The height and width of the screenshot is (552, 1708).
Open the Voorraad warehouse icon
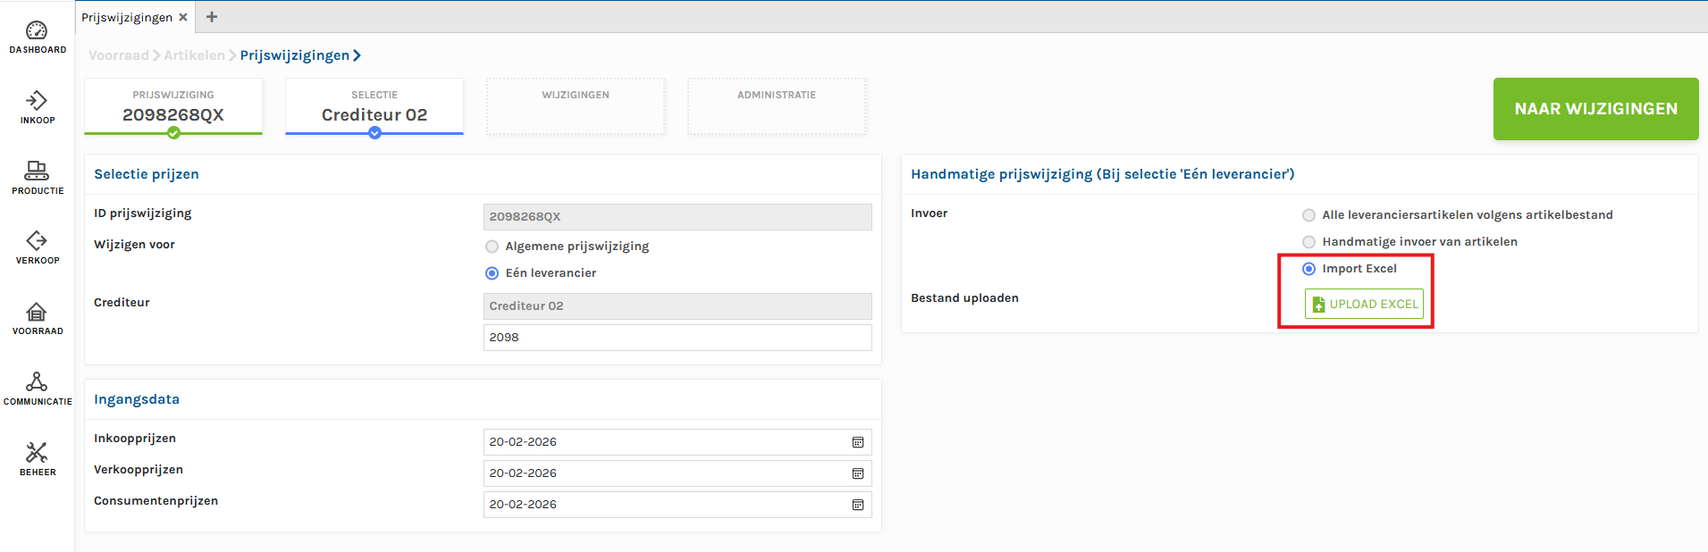pos(37,312)
